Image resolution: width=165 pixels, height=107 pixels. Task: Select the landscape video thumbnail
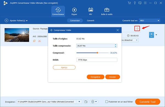coord(17,35)
